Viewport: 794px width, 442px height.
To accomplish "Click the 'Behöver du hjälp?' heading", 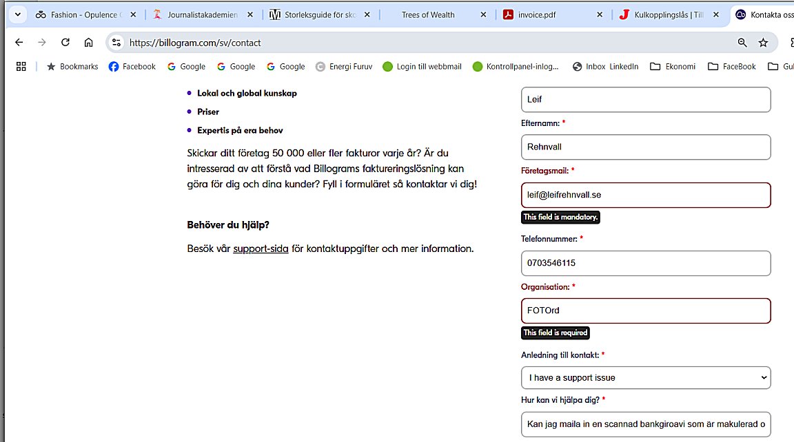I will point(228,225).
